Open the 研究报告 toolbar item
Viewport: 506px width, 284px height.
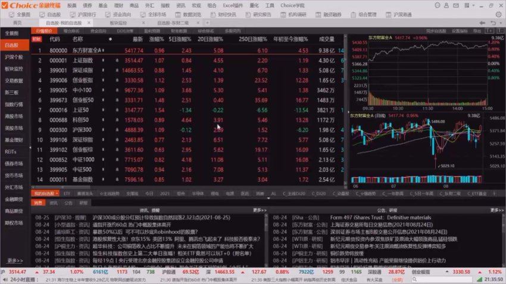258,14
